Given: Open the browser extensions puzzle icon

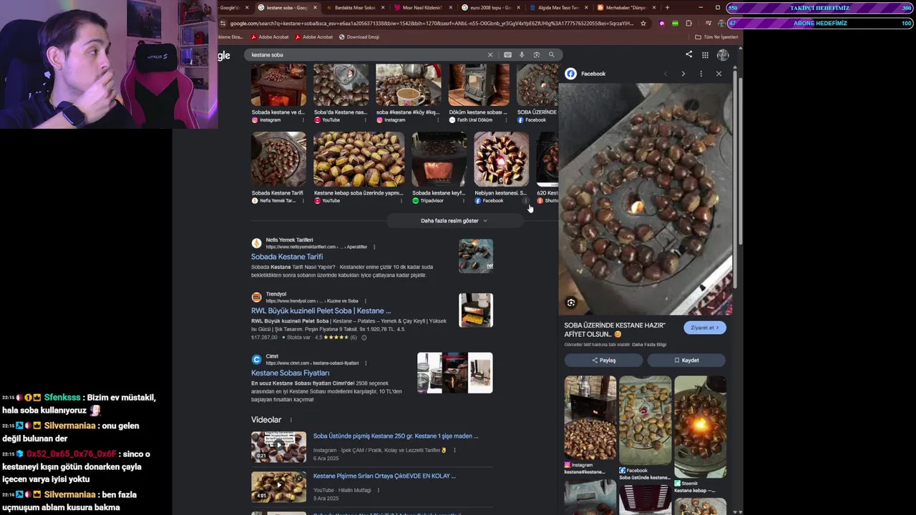Looking at the screenshot, I should 688,23.
